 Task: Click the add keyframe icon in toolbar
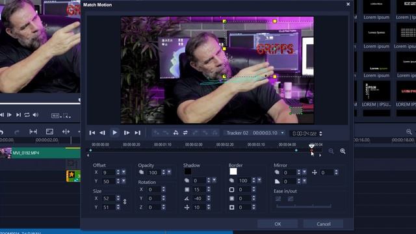(x=156, y=133)
